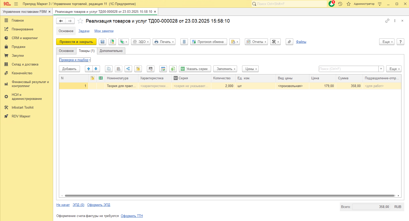409x221 pixels.
Task: Select the cell 'Теория для практ…'
Action: click(122, 86)
